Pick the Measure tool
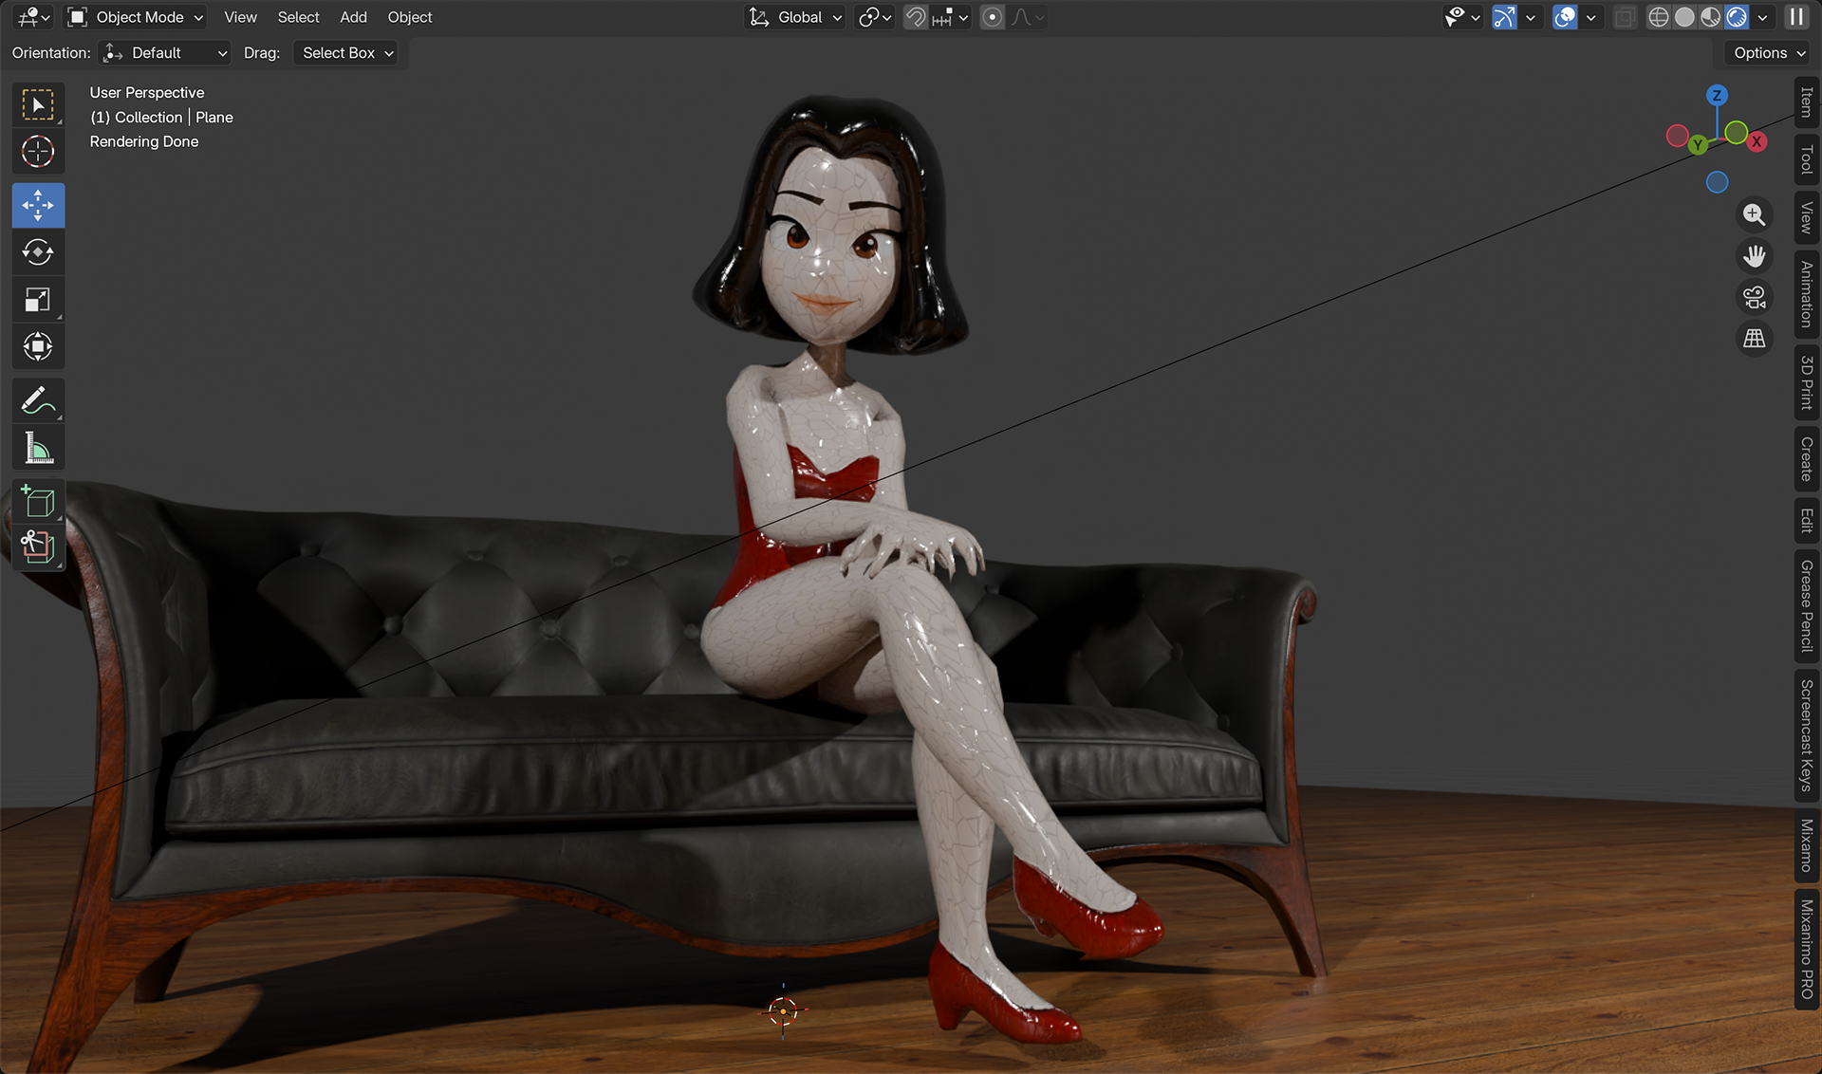The height and width of the screenshot is (1074, 1822). pyautogui.click(x=38, y=448)
